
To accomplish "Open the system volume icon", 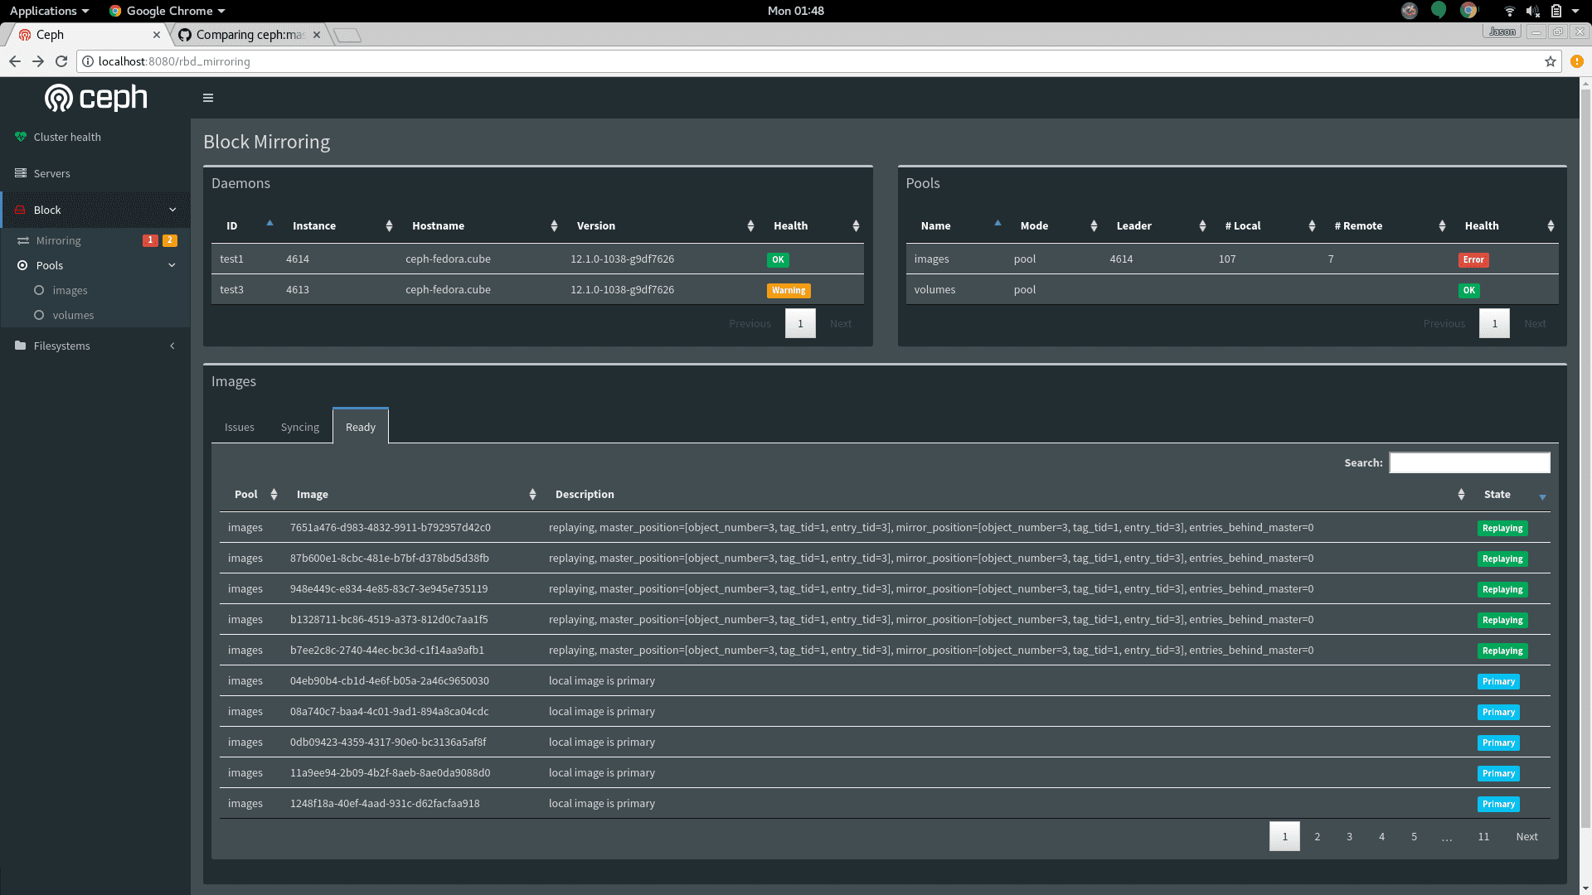I will (x=1532, y=11).
